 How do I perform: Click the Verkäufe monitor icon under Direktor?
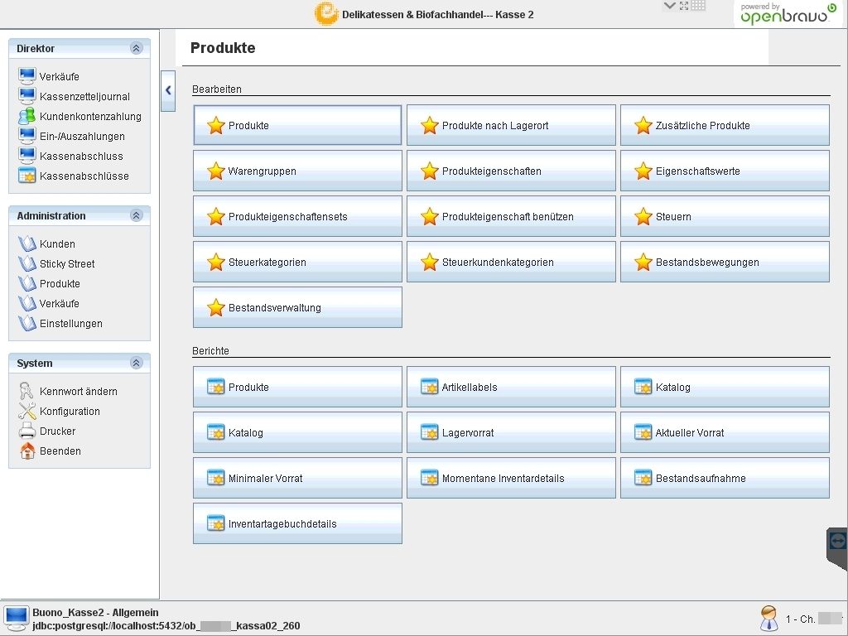point(27,76)
